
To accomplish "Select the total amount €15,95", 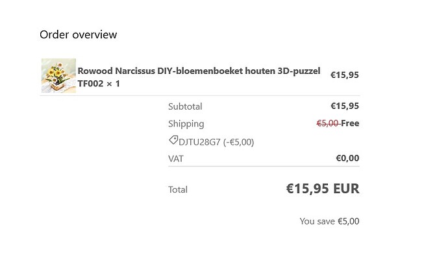I will pos(308,189).
